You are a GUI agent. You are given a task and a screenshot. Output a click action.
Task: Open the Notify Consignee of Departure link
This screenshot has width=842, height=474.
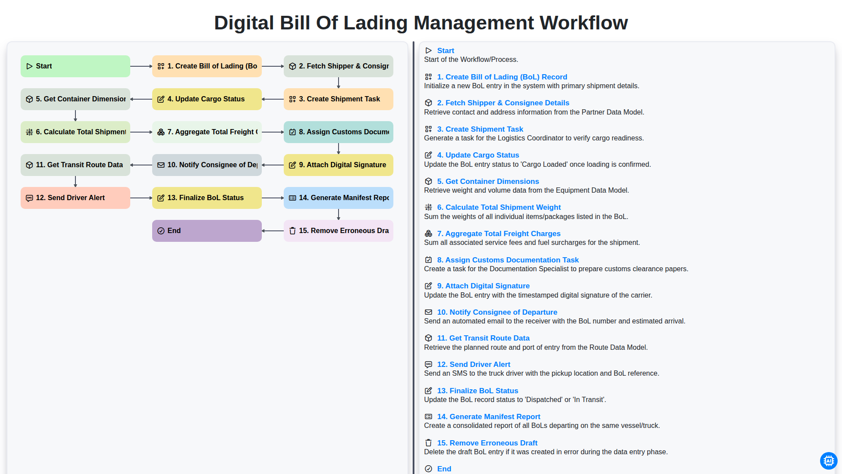coord(497,312)
